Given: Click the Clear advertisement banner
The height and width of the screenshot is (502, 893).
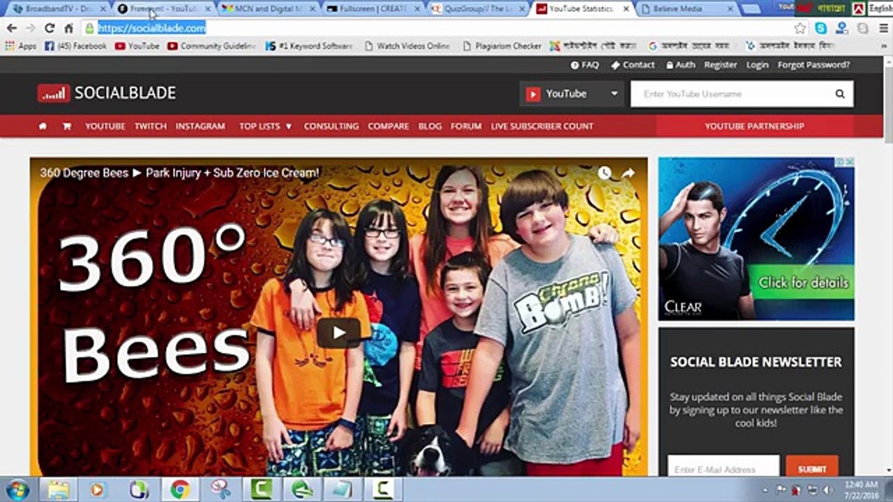Looking at the screenshot, I should tap(756, 238).
